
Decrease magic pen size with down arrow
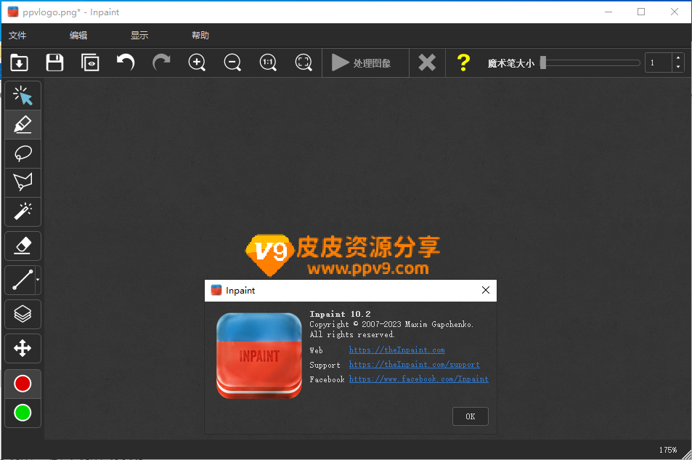(678, 68)
